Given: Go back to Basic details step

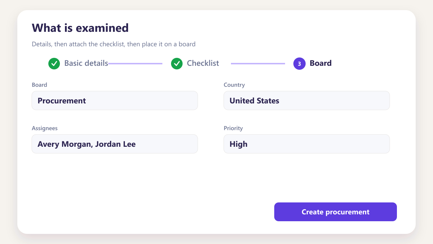Looking at the screenshot, I should [x=86, y=63].
